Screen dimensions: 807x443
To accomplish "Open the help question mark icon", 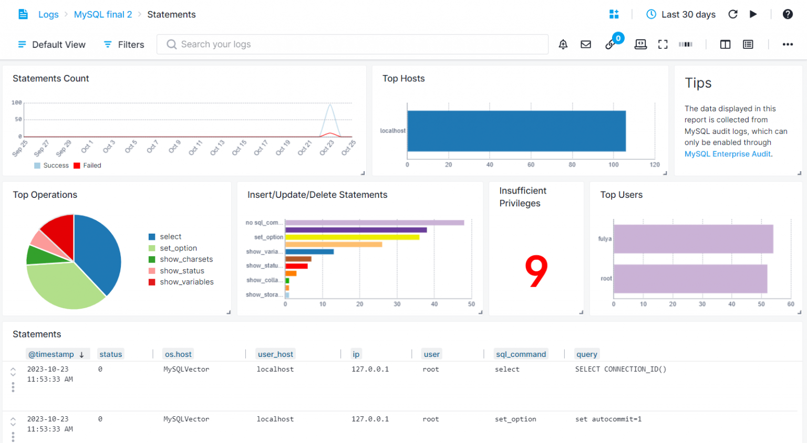I will 787,14.
